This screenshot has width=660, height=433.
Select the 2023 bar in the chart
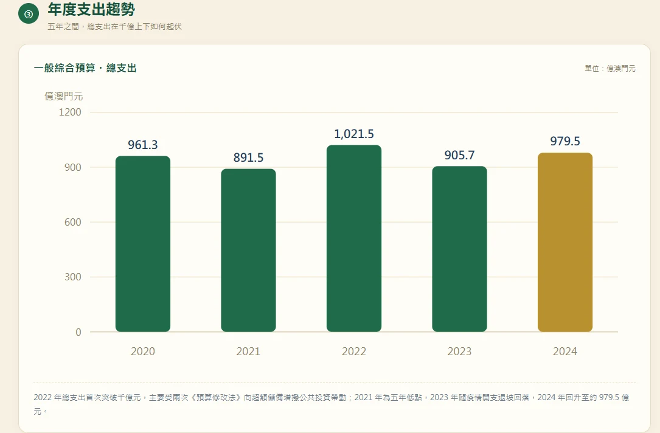pos(460,249)
